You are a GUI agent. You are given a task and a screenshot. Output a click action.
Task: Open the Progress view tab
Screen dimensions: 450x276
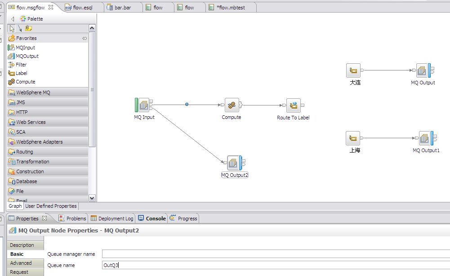pos(183,219)
